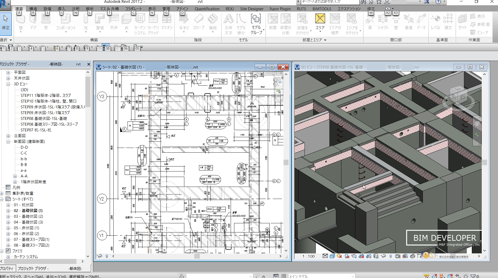Image resolution: width=498 pixels, height=278 pixels.
Task: Select the 天井 ceiling tool
Action: tap(114, 23)
